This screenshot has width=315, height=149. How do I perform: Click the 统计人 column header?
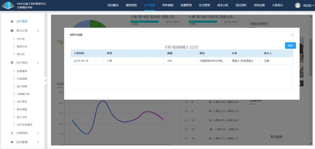[x=277, y=53]
